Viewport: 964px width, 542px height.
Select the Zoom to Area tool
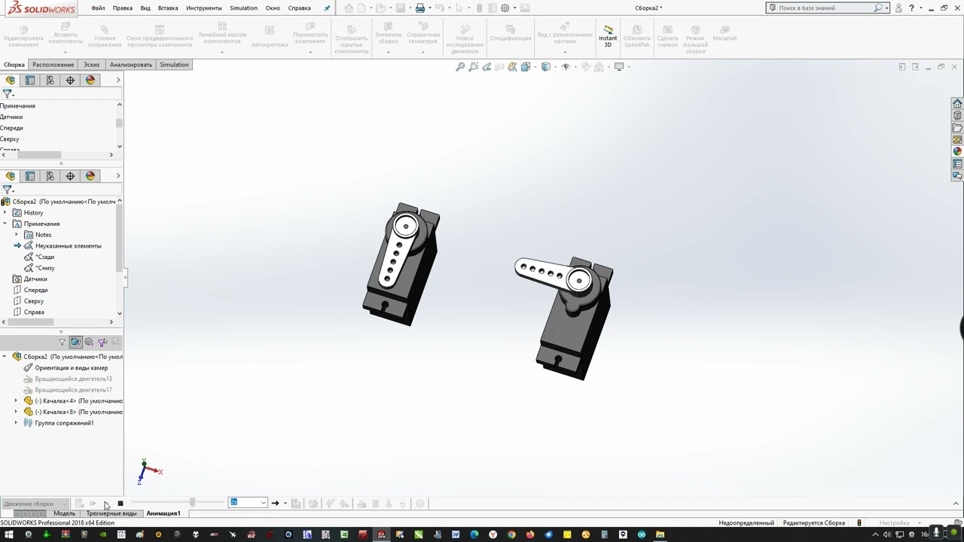pos(473,67)
